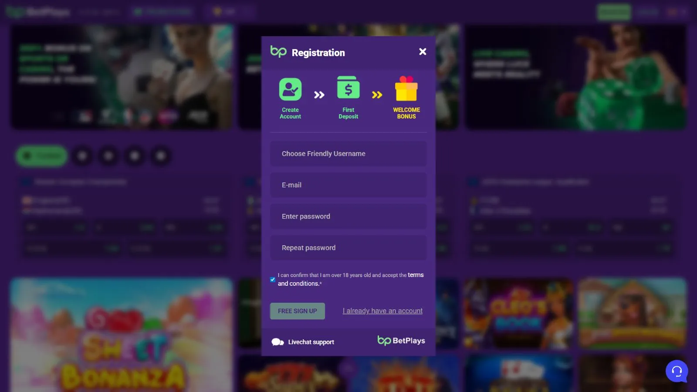Focus the Enter password field
This screenshot has width=697, height=392.
(348, 216)
